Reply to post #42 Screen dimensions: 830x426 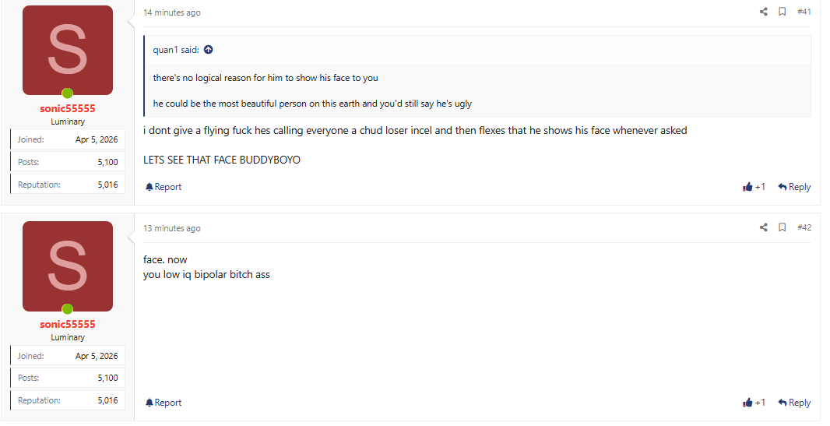point(794,403)
